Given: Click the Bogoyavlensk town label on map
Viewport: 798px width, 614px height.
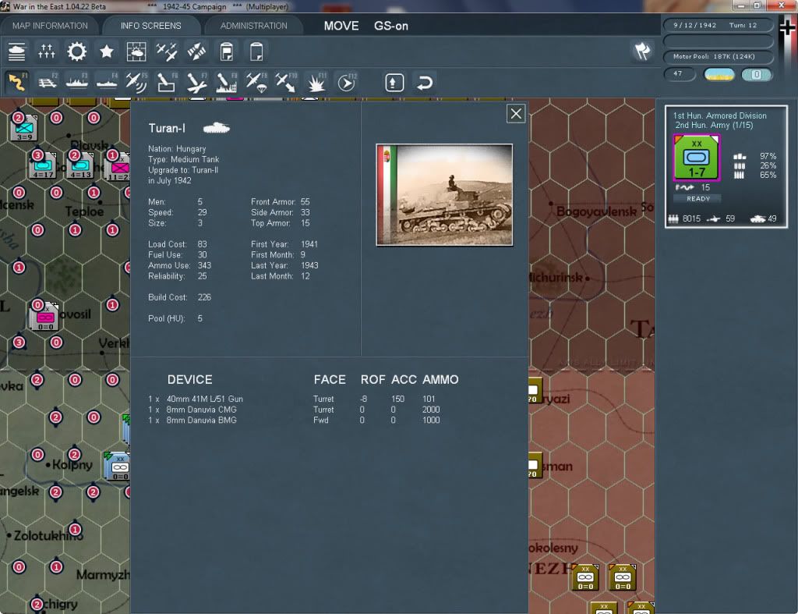Looking at the screenshot, I should [596, 211].
